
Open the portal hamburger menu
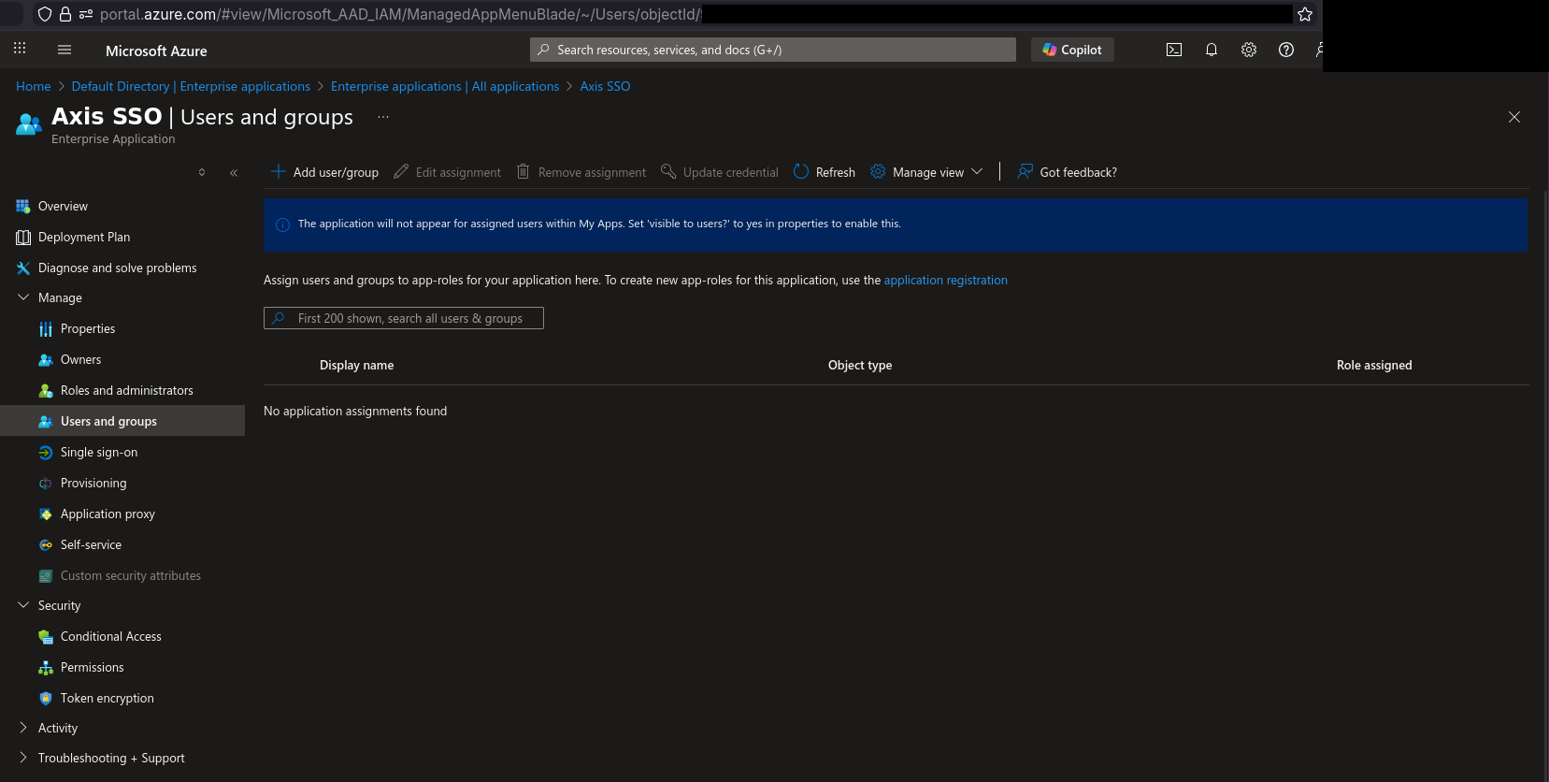pos(65,50)
